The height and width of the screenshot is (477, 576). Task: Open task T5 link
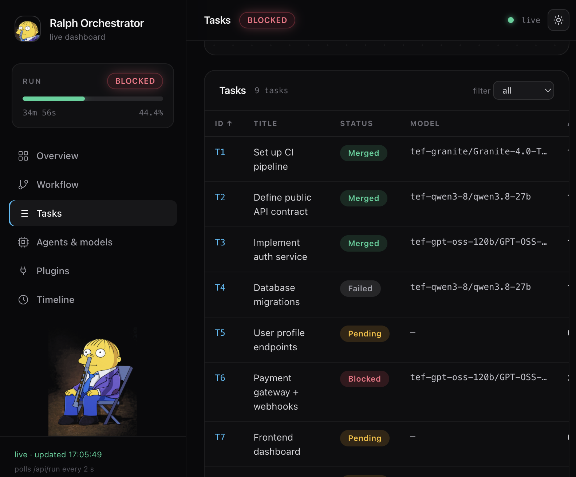point(220,333)
